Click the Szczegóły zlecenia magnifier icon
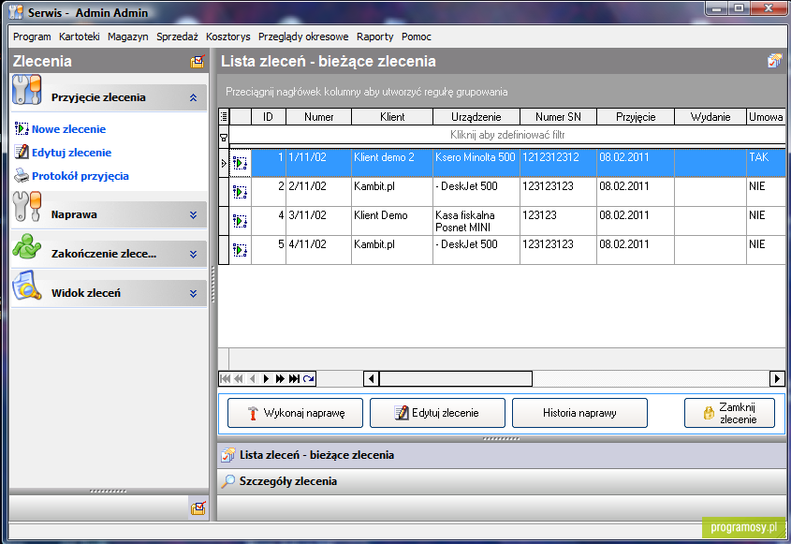 click(x=228, y=481)
